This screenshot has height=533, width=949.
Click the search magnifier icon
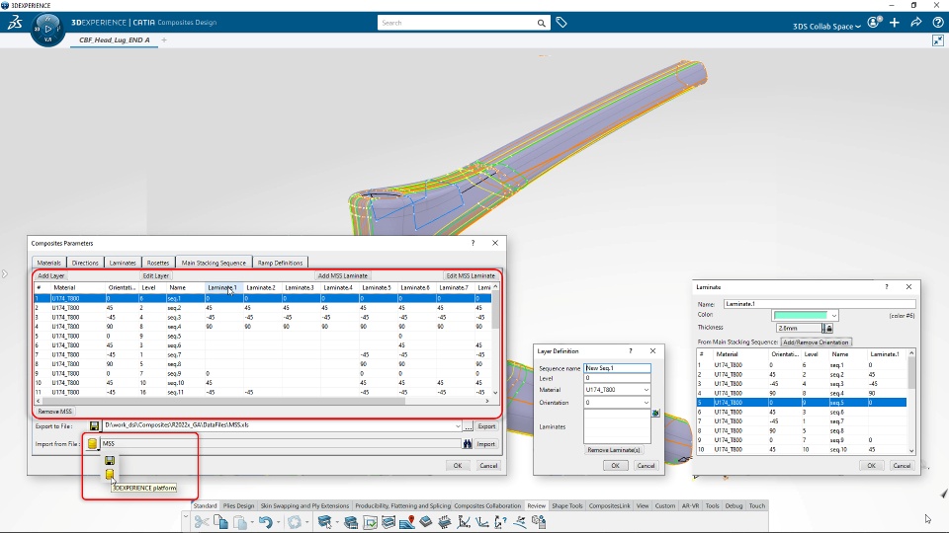tap(541, 23)
